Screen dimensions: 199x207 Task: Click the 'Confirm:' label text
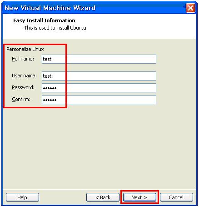(21, 99)
